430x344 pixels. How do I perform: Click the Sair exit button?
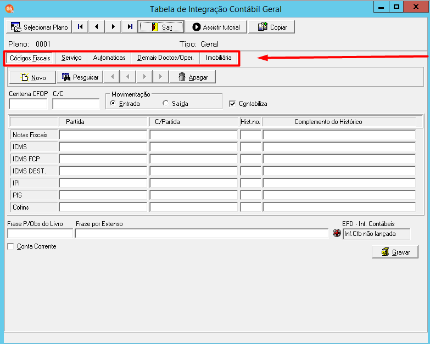(x=161, y=27)
